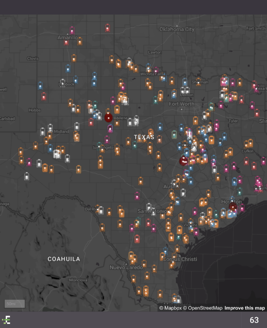This screenshot has height=328, width=267.
Task: Click the 50mi map scale bar
Action: [x=15, y=304]
